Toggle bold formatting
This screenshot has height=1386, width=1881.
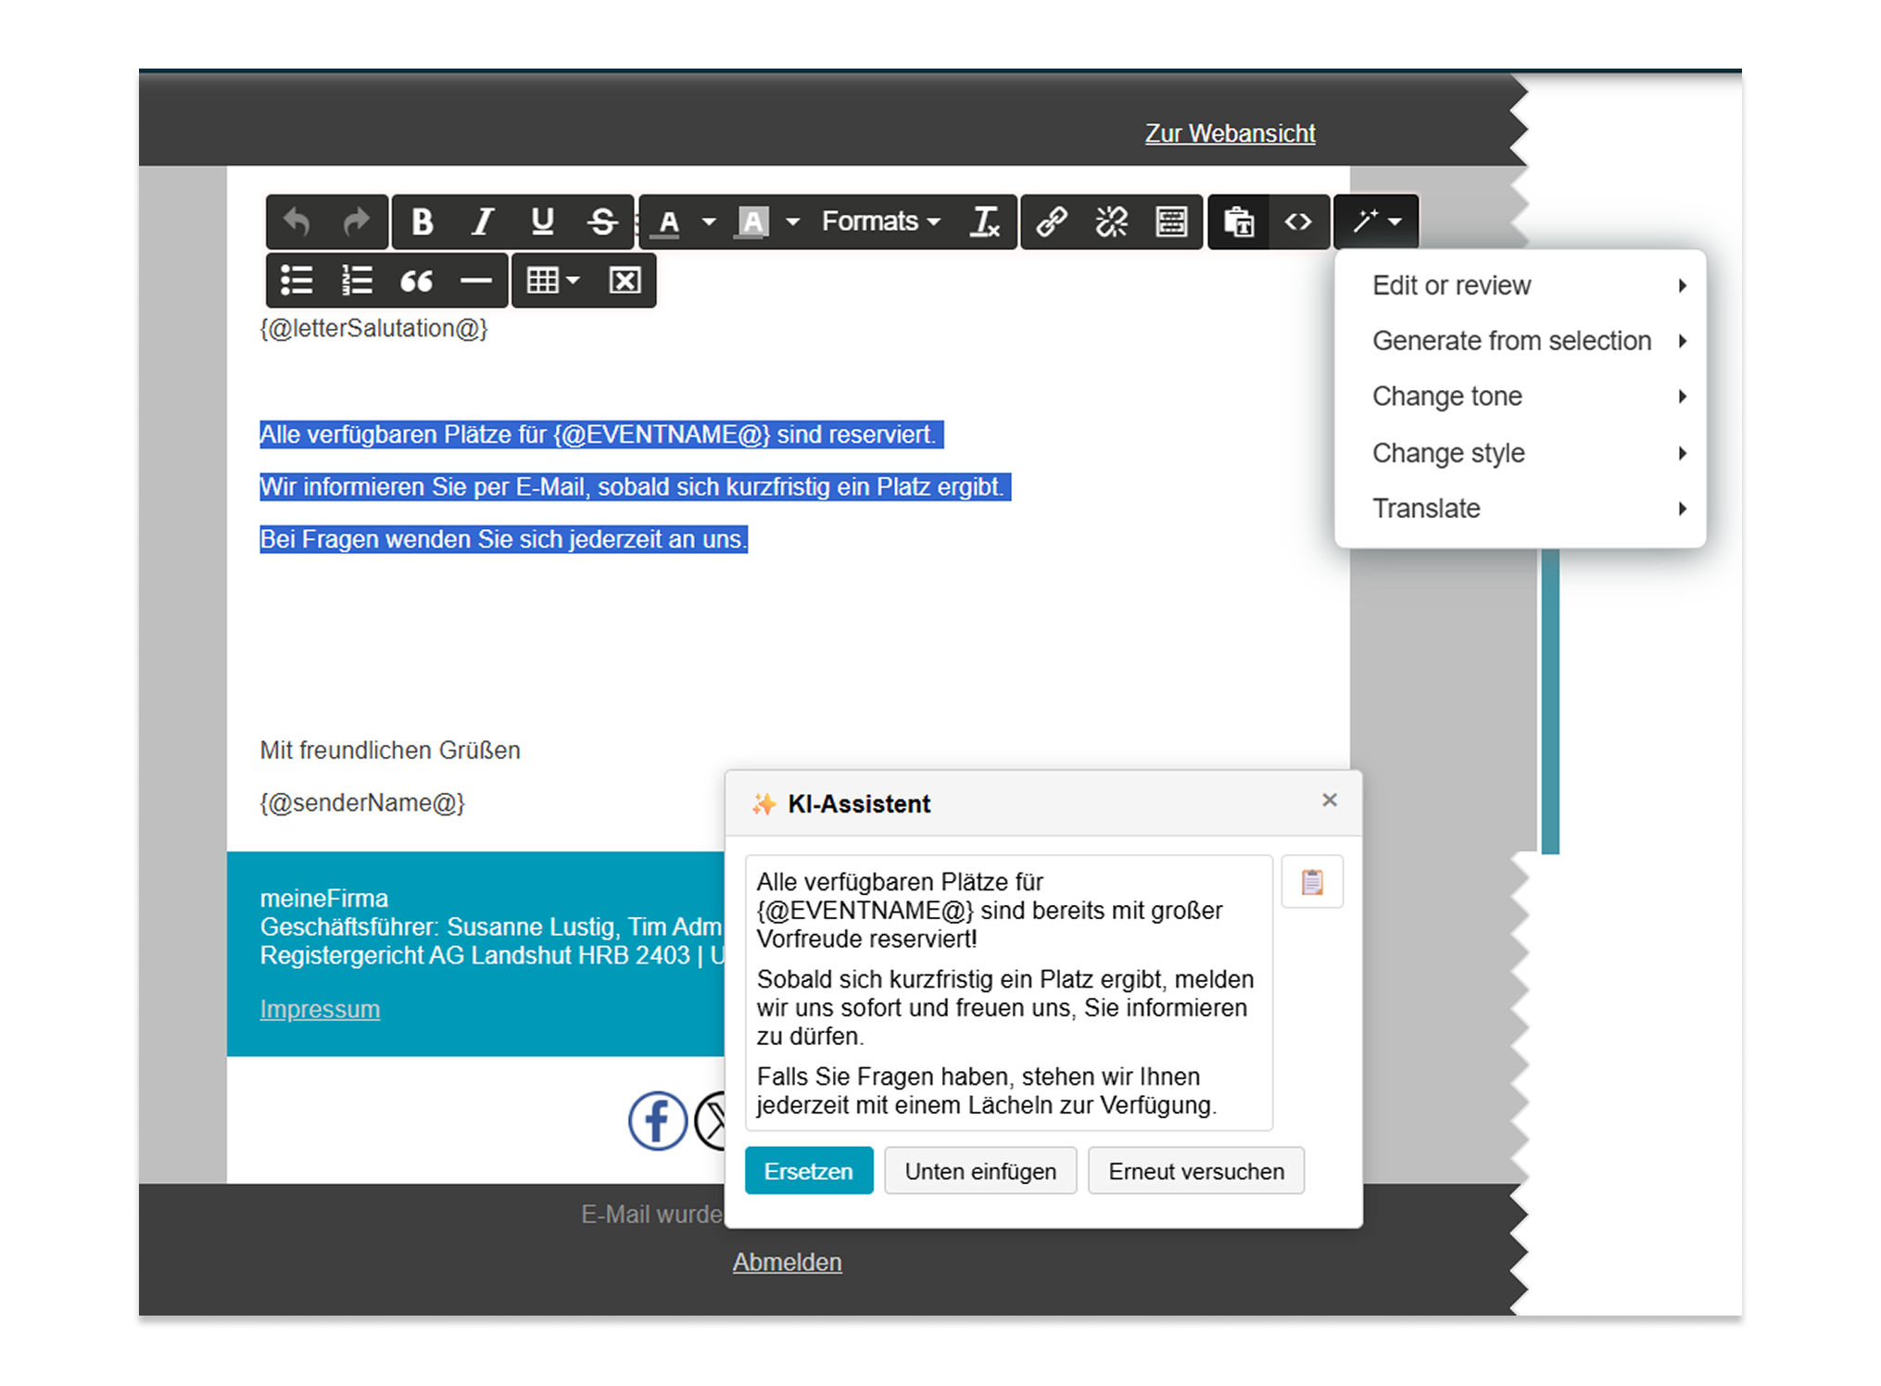point(423,222)
